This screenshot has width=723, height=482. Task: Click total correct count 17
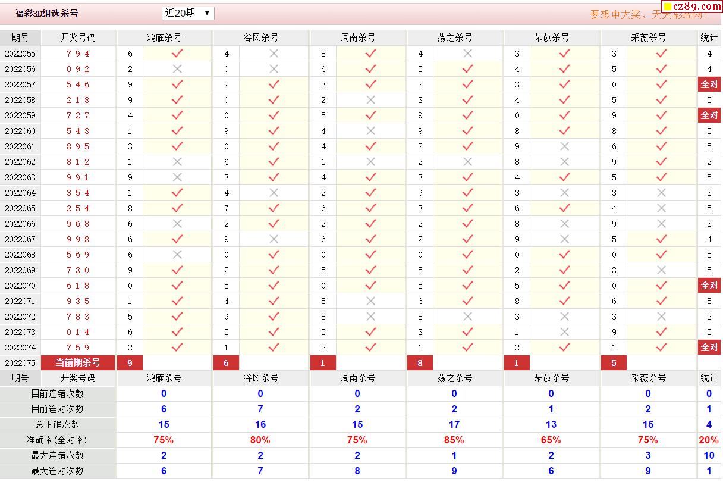tap(454, 425)
